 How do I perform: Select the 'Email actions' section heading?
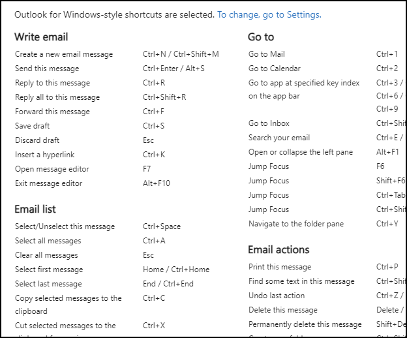pyautogui.click(x=279, y=250)
